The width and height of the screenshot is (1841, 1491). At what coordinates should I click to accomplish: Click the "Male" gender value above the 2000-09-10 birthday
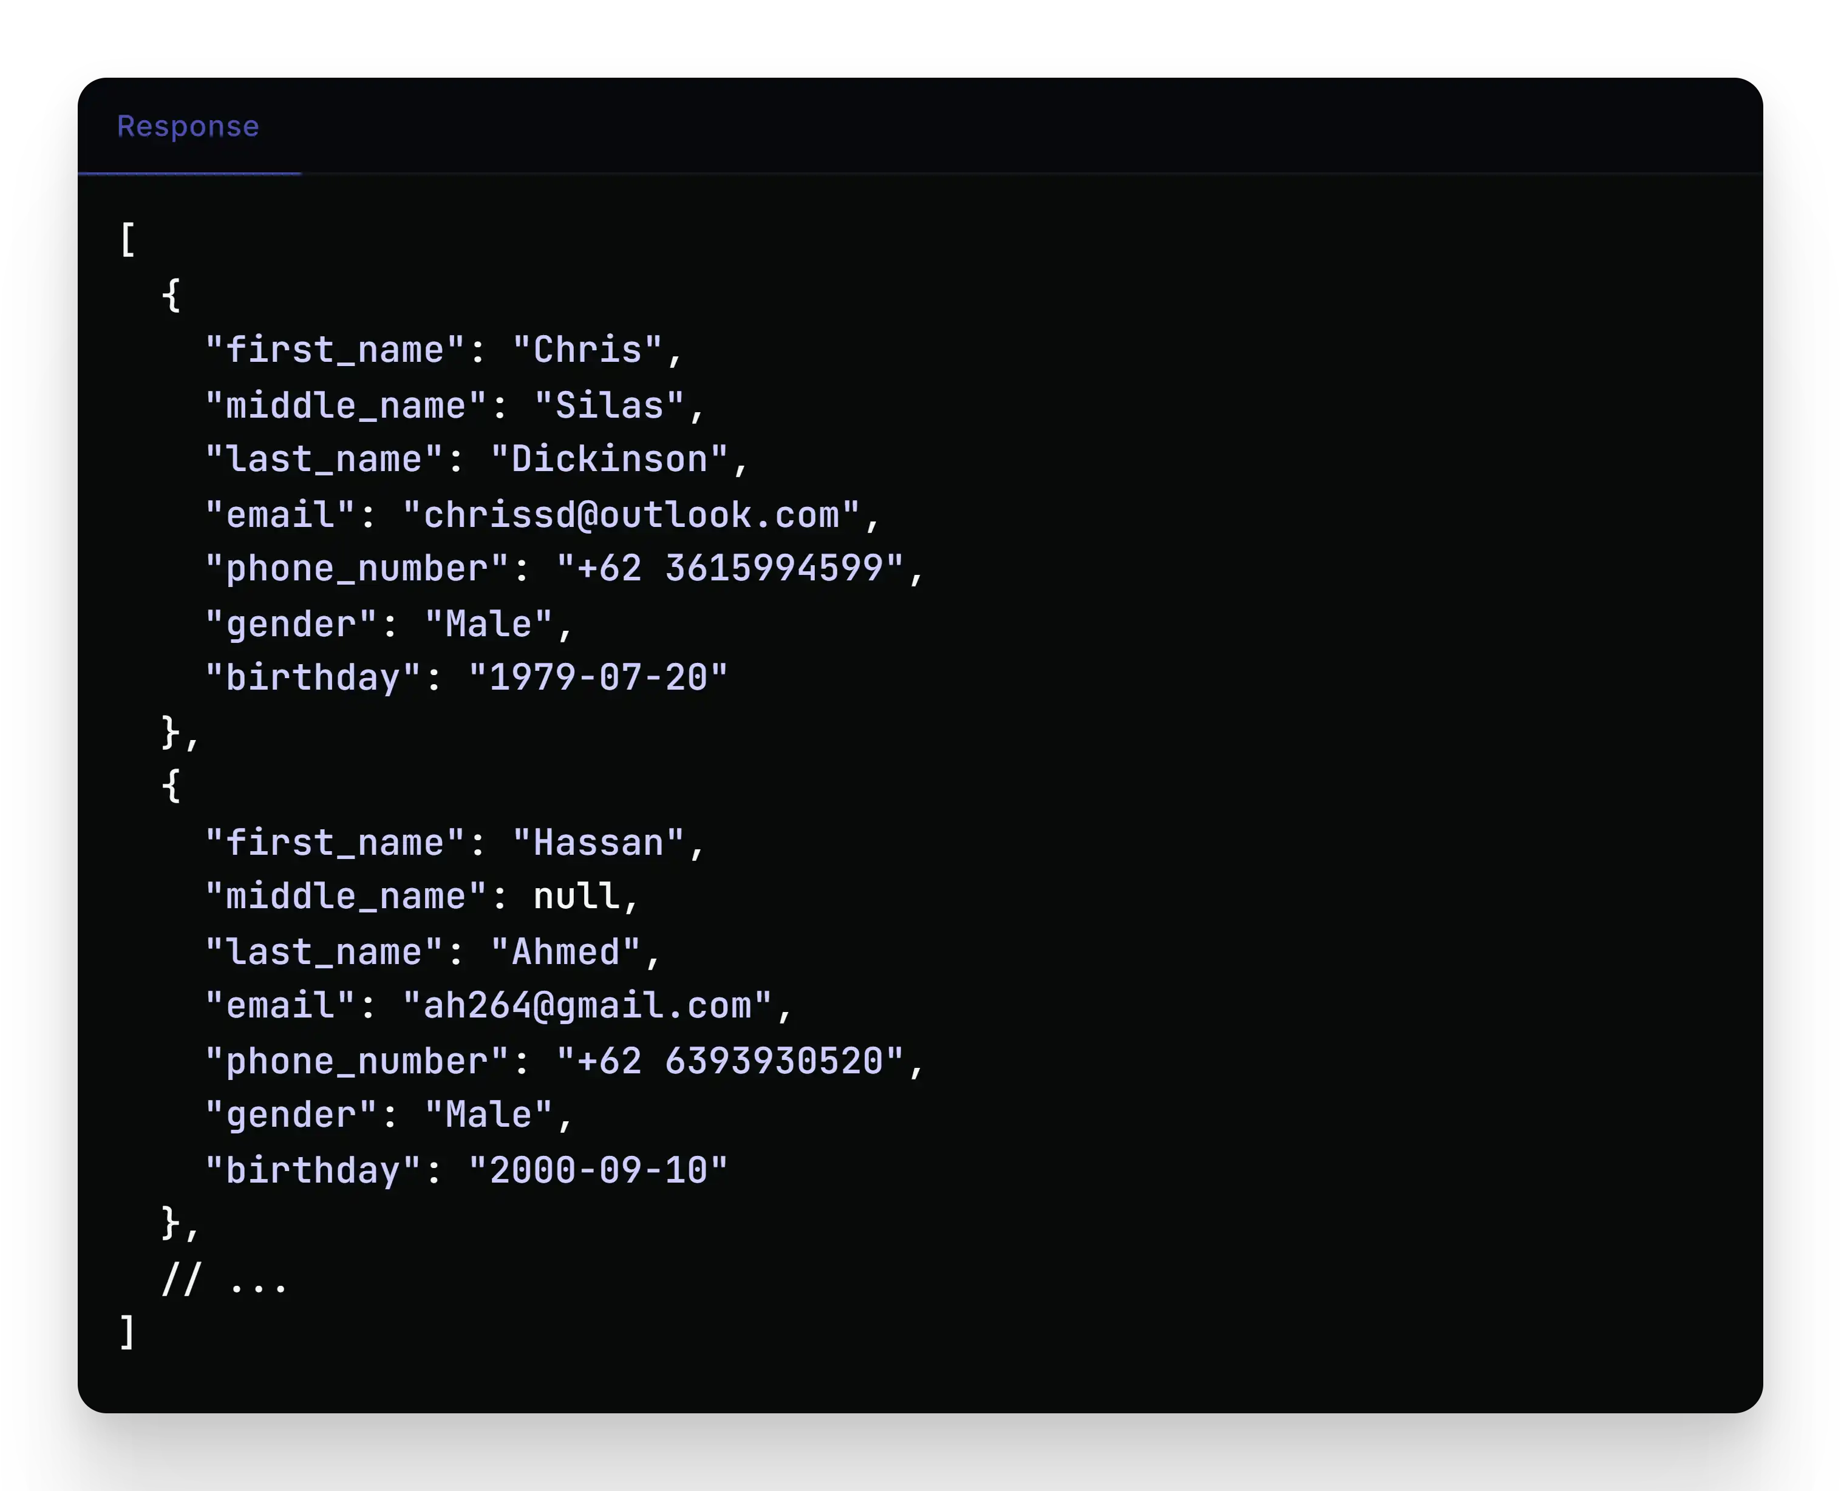click(488, 1115)
